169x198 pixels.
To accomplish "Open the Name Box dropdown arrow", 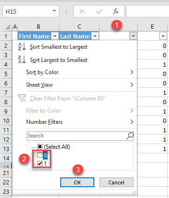I will pos(54,11).
